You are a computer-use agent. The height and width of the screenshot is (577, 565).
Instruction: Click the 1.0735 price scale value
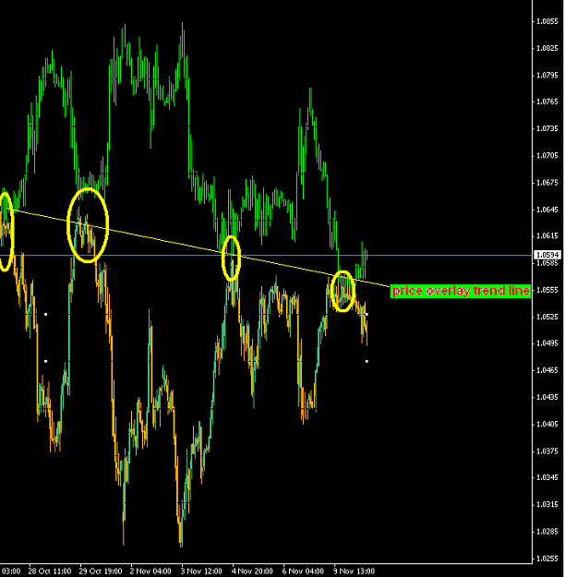point(547,128)
